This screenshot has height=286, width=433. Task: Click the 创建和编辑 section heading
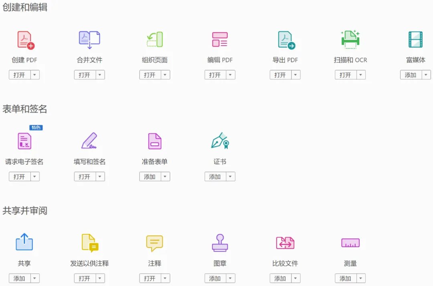click(x=25, y=7)
